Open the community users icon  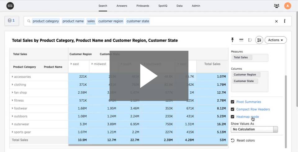(x=277, y=6)
